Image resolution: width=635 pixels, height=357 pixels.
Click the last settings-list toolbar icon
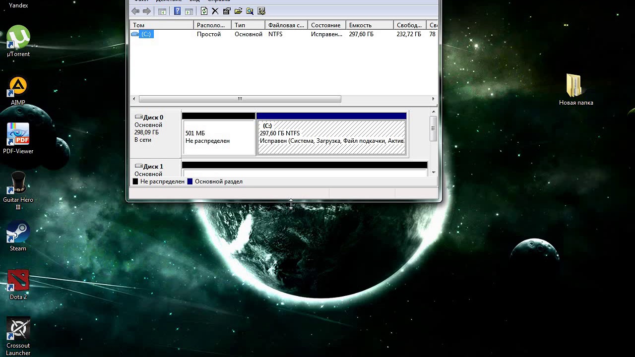[x=261, y=11]
